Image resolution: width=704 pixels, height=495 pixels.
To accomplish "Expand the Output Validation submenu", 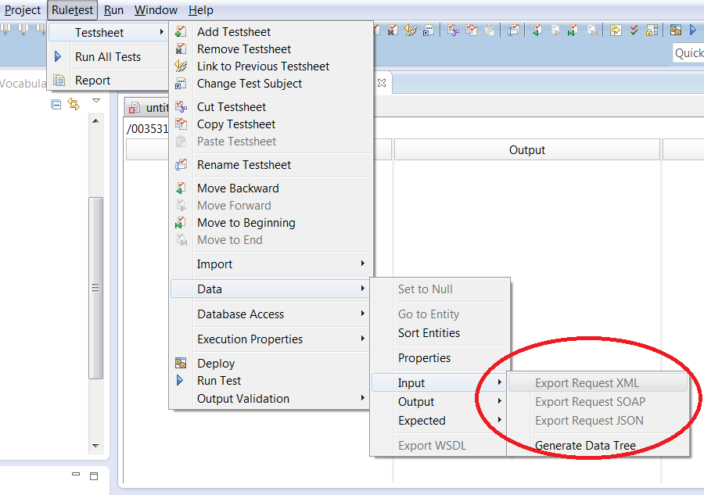I will coord(271,399).
